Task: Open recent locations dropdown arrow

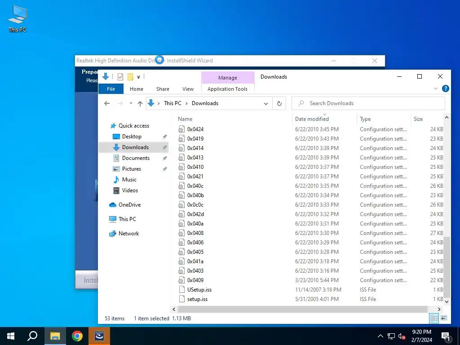Action: click(x=131, y=103)
